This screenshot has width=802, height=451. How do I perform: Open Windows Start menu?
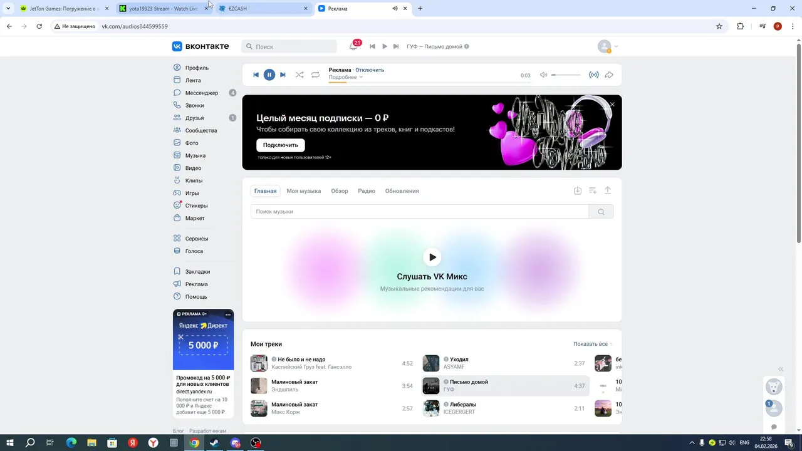point(9,443)
